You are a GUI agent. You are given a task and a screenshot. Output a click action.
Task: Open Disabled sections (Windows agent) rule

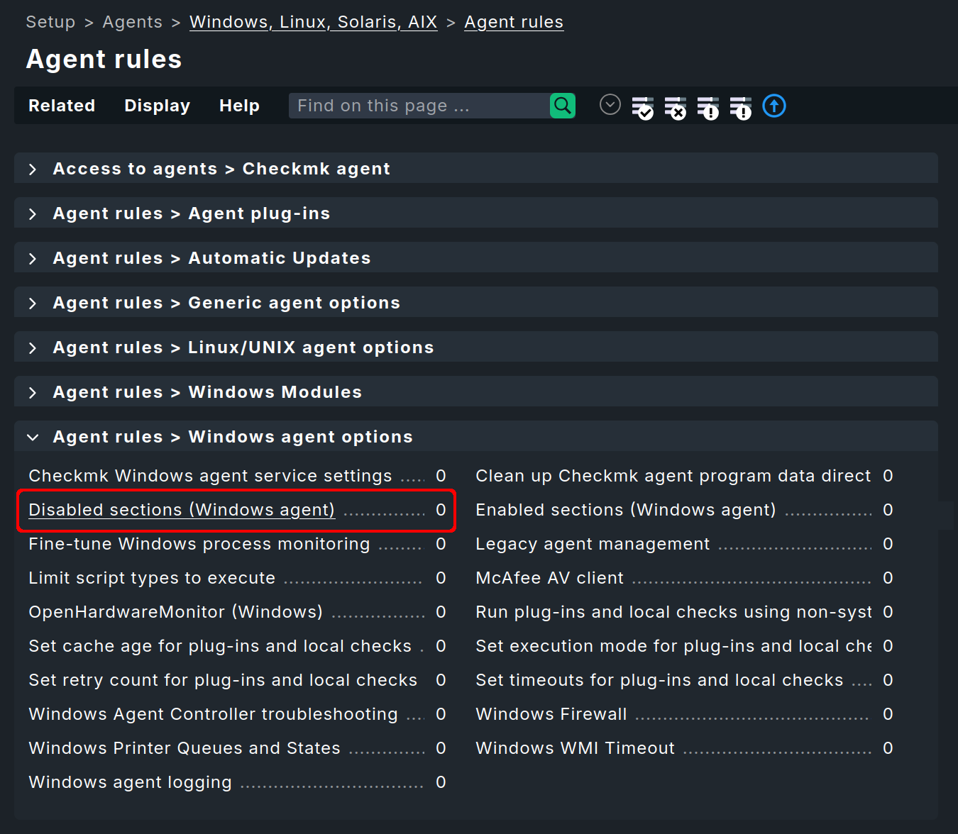(181, 509)
